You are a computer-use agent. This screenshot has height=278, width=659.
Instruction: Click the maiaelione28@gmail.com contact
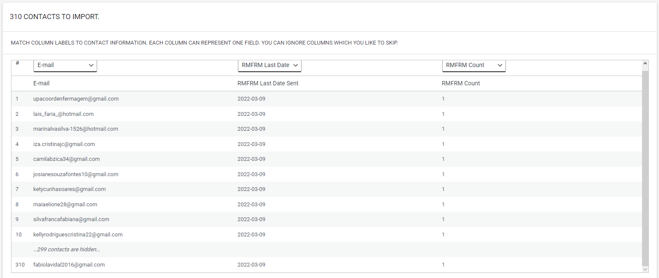(65, 205)
